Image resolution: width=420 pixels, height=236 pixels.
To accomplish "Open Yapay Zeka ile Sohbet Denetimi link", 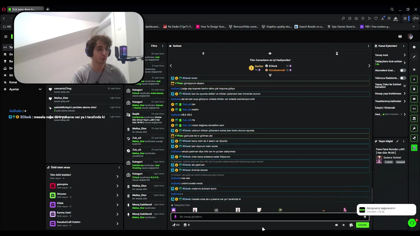I will (x=390, y=86).
